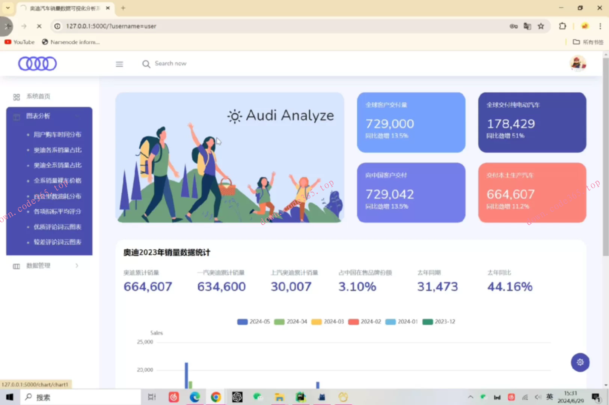Open the search magnifier icon
This screenshot has height=405, width=609.
click(x=146, y=64)
